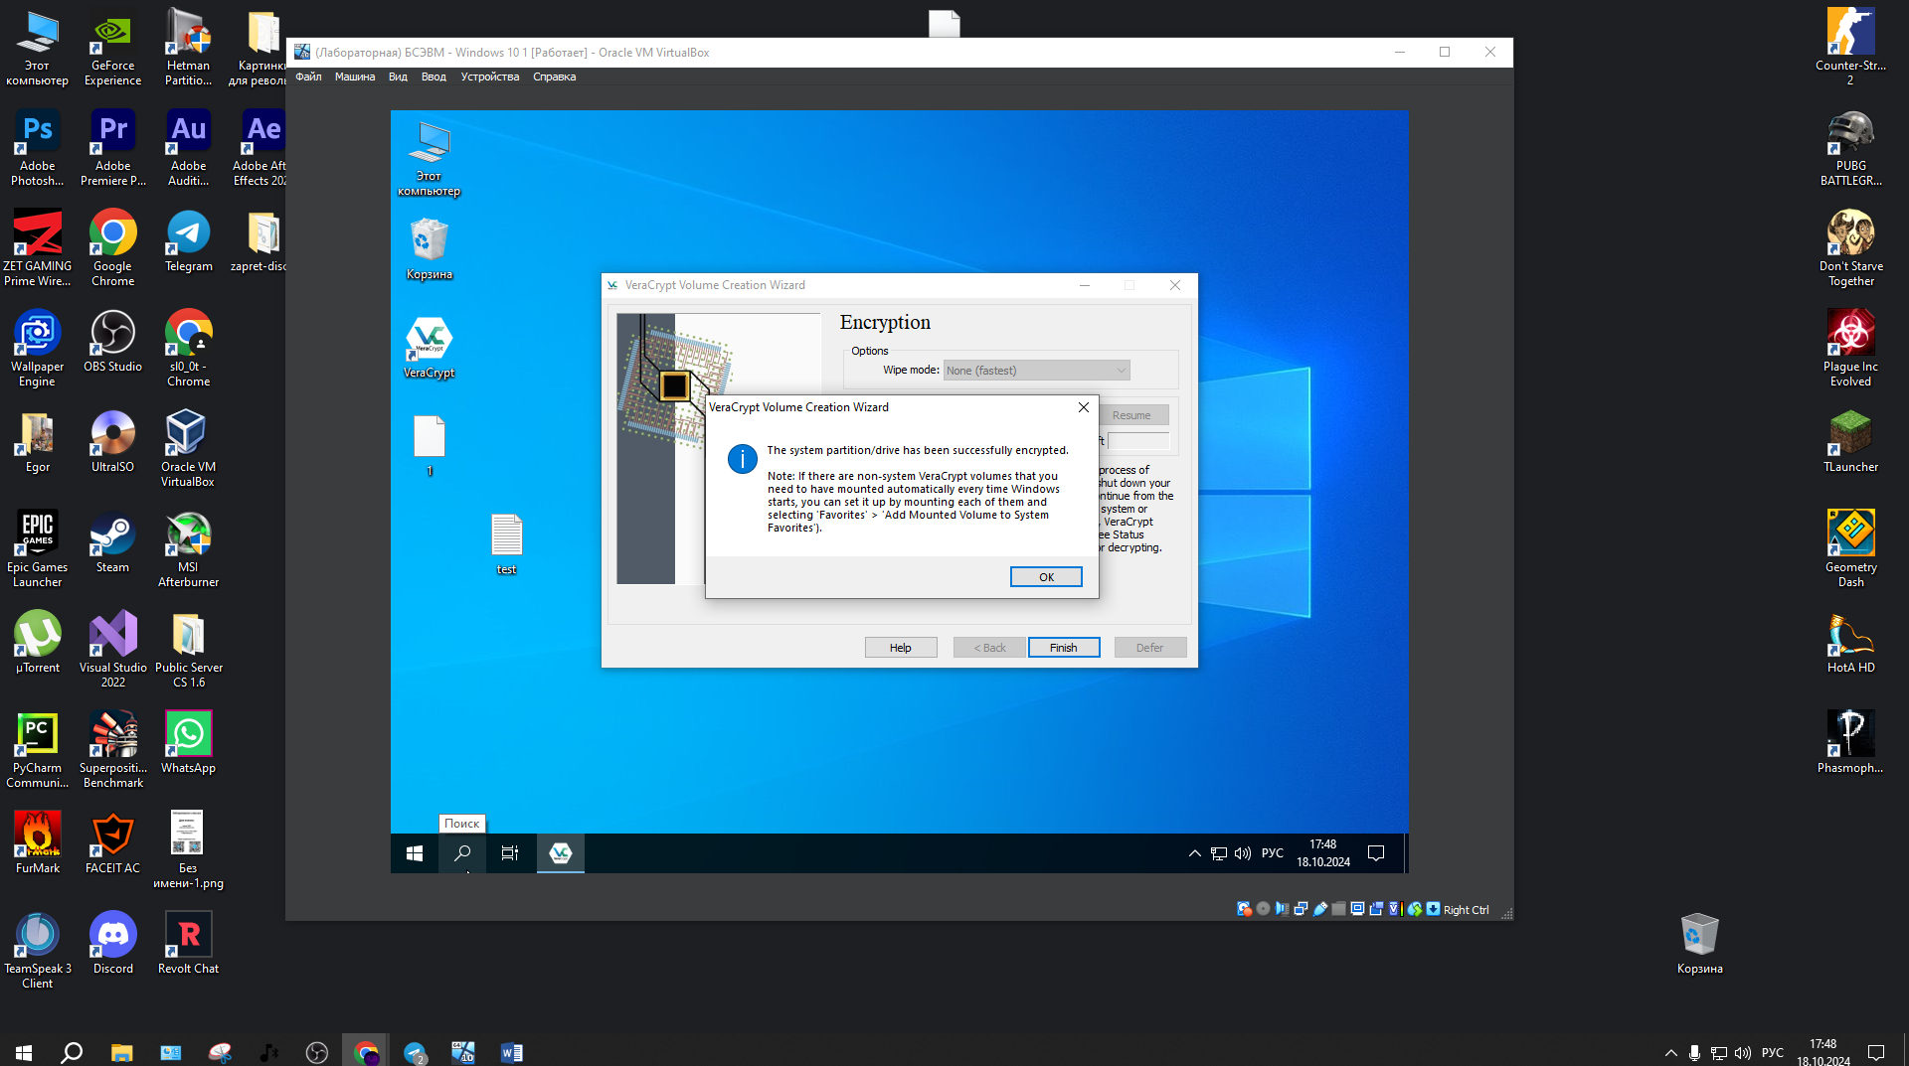Select the Telegram desktop shortcut
This screenshot has height=1066, width=1909.
click(189, 240)
